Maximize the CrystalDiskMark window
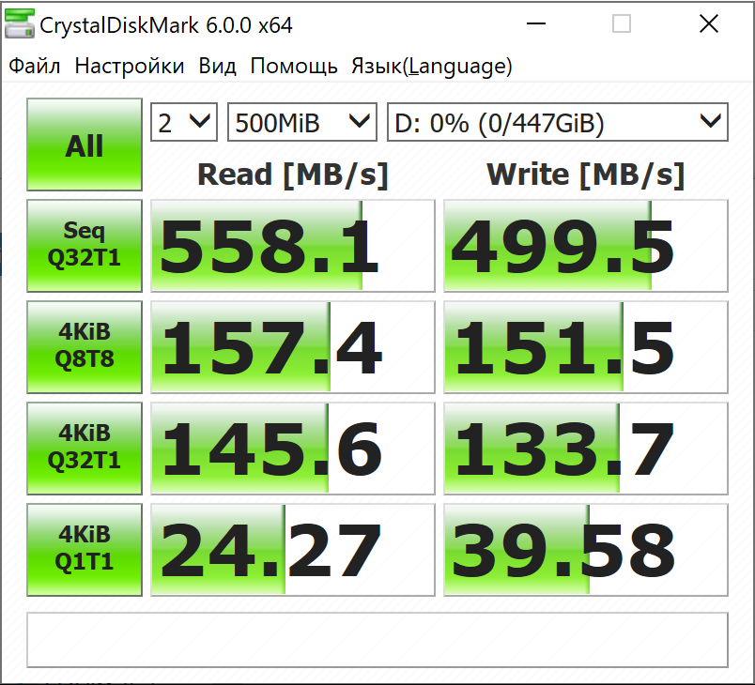The width and height of the screenshot is (755, 685). coord(621,23)
